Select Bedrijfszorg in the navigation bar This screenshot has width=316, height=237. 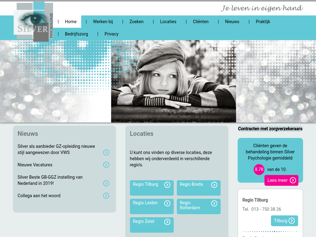tap(76, 34)
